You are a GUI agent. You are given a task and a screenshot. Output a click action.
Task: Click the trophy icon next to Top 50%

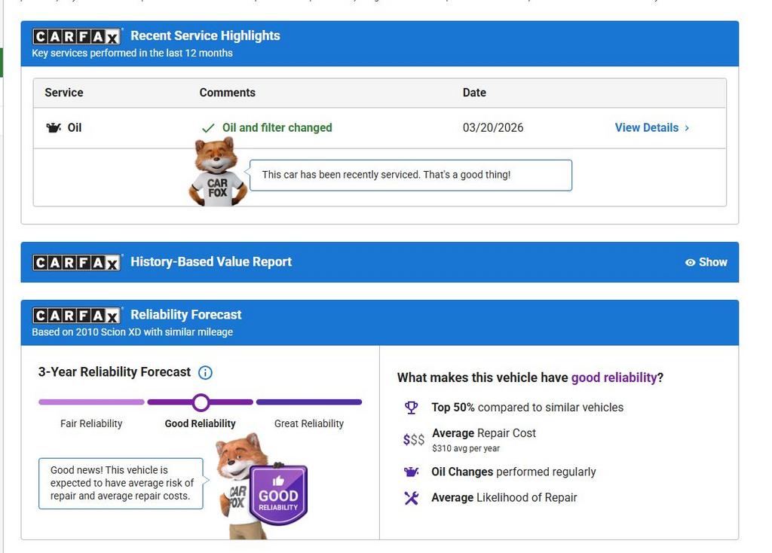[x=411, y=408]
